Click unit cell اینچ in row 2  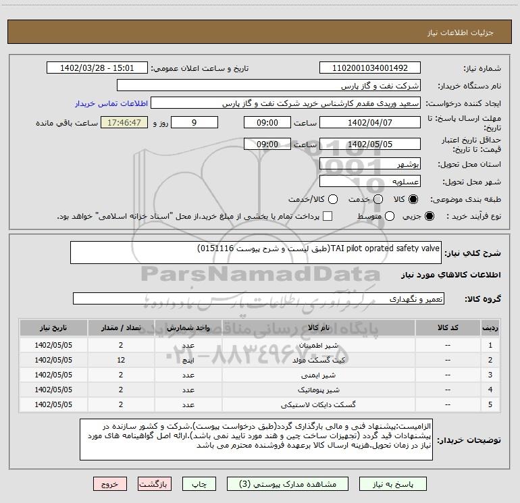[x=188, y=360]
